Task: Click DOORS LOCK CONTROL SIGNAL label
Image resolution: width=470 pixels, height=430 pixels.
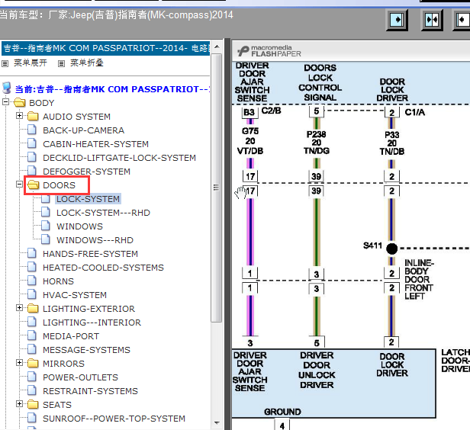Action: point(320,82)
